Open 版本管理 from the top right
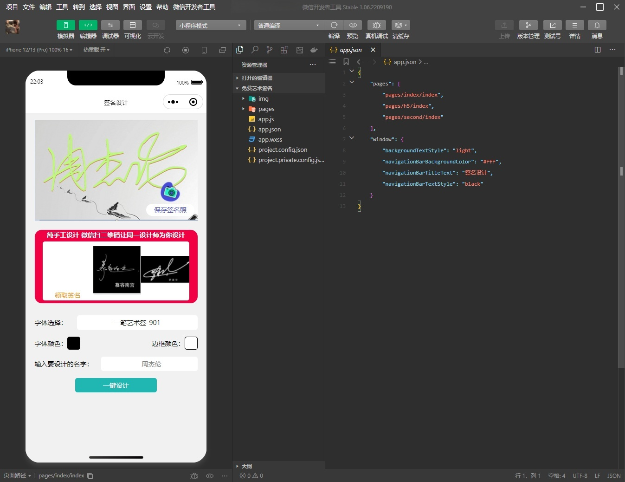Viewport: 625px width, 482px height. (528, 29)
